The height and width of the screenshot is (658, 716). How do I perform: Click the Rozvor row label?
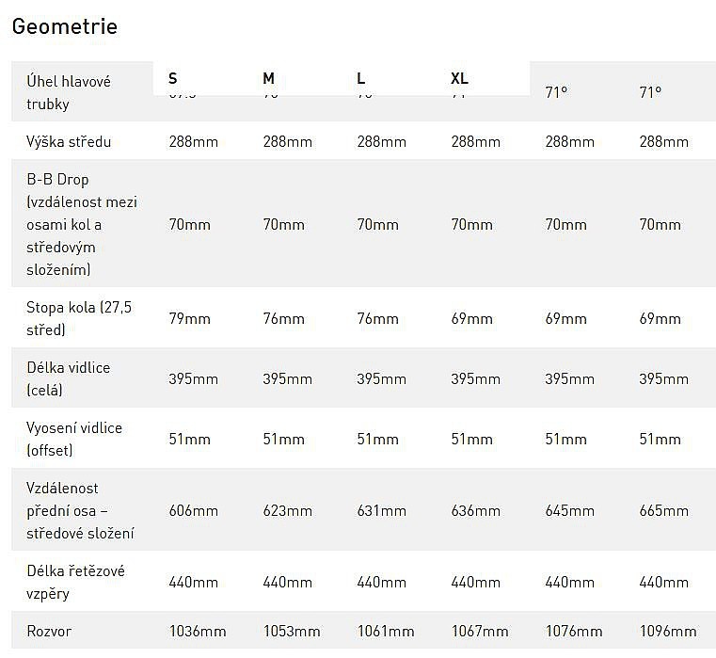tap(49, 631)
